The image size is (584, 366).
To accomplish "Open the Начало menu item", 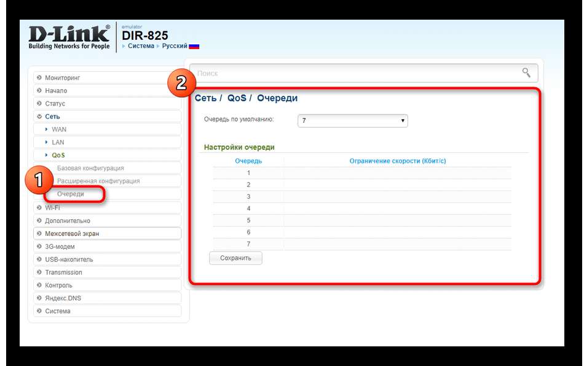I will click(107, 90).
